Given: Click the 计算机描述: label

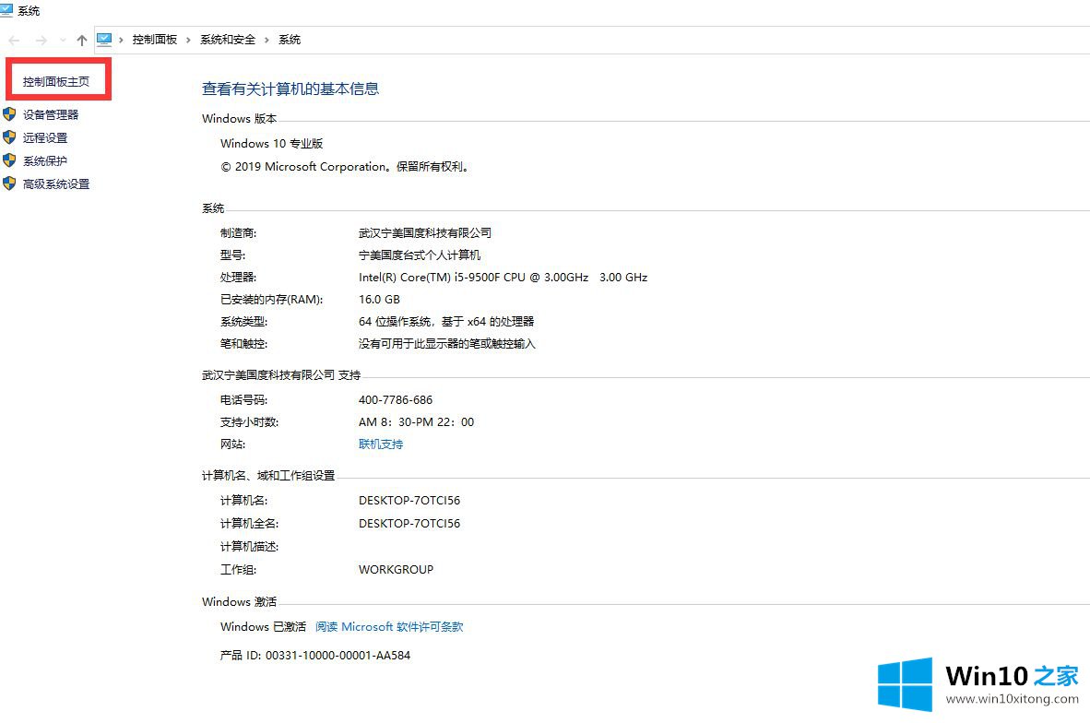Looking at the screenshot, I should coord(250,547).
